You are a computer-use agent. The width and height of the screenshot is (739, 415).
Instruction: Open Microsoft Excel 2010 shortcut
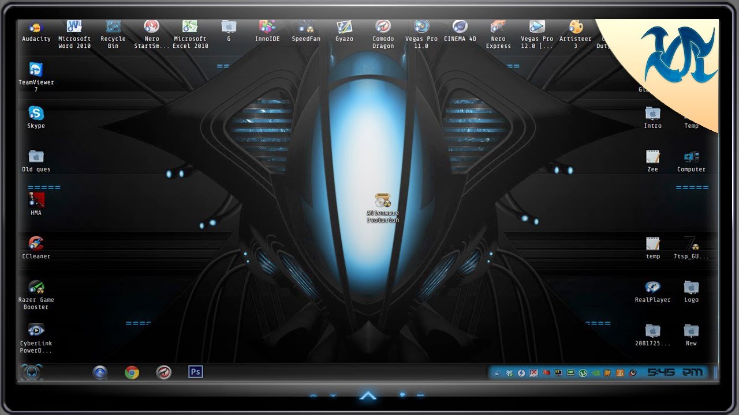pyautogui.click(x=190, y=34)
